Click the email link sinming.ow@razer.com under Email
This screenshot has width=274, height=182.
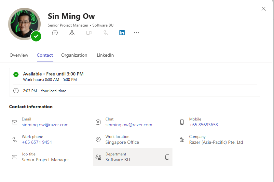coord(45,125)
